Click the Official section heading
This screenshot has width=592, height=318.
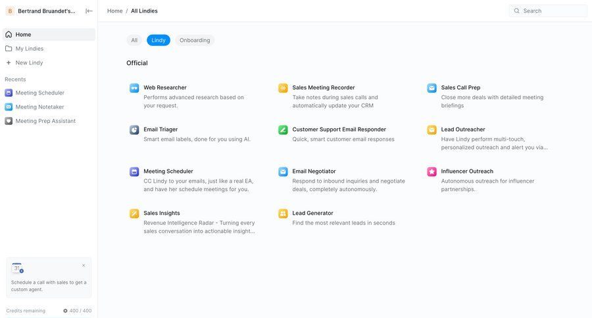coord(137,63)
